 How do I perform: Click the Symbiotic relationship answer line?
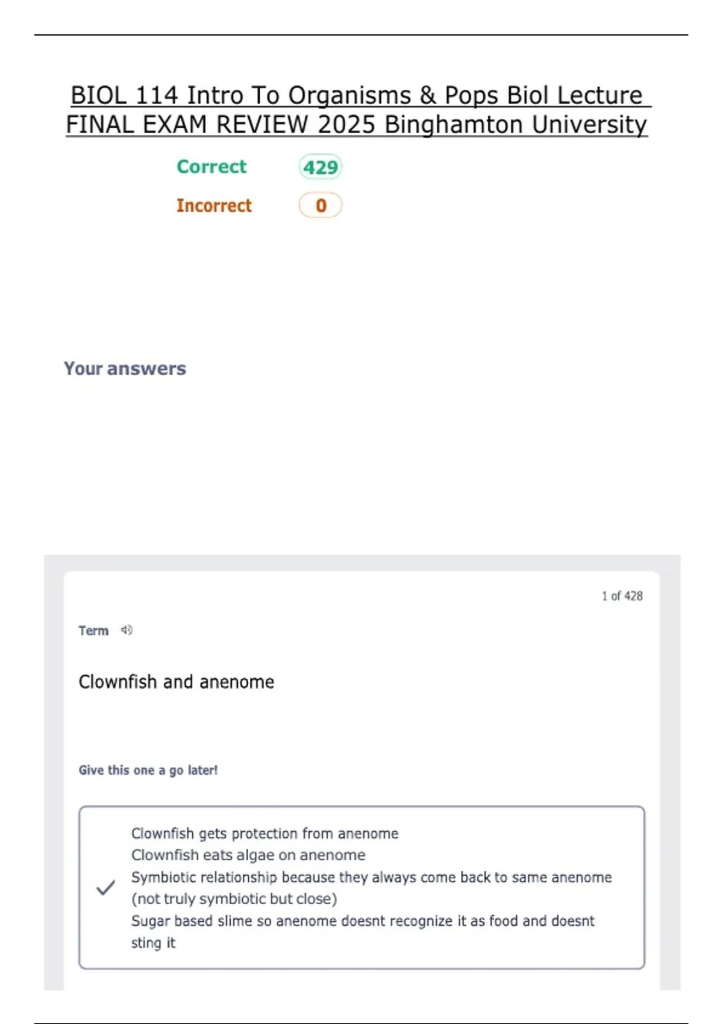coord(372,877)
